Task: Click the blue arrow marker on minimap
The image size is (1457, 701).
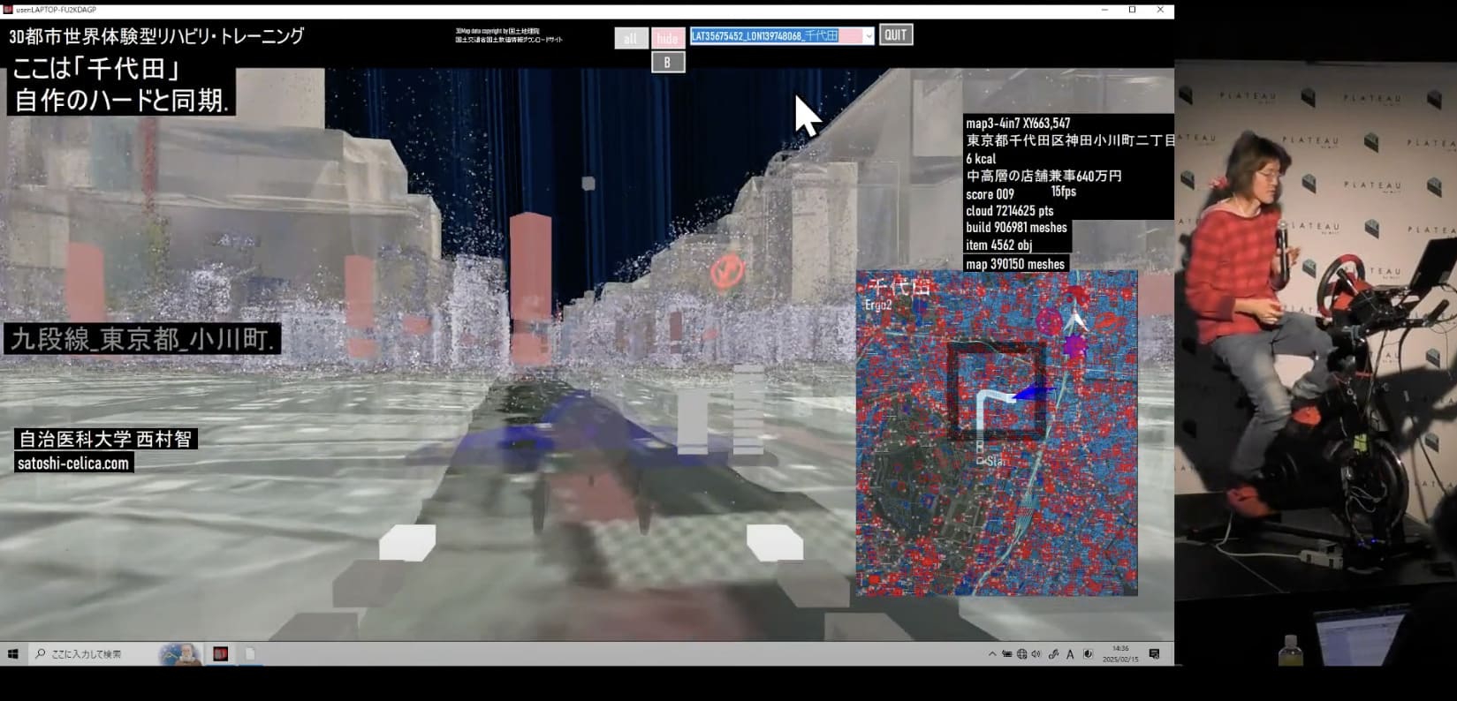Action: click(1032, 393)
